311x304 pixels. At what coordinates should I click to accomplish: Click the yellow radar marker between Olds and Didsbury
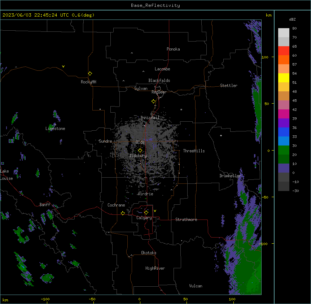point(140,150)
